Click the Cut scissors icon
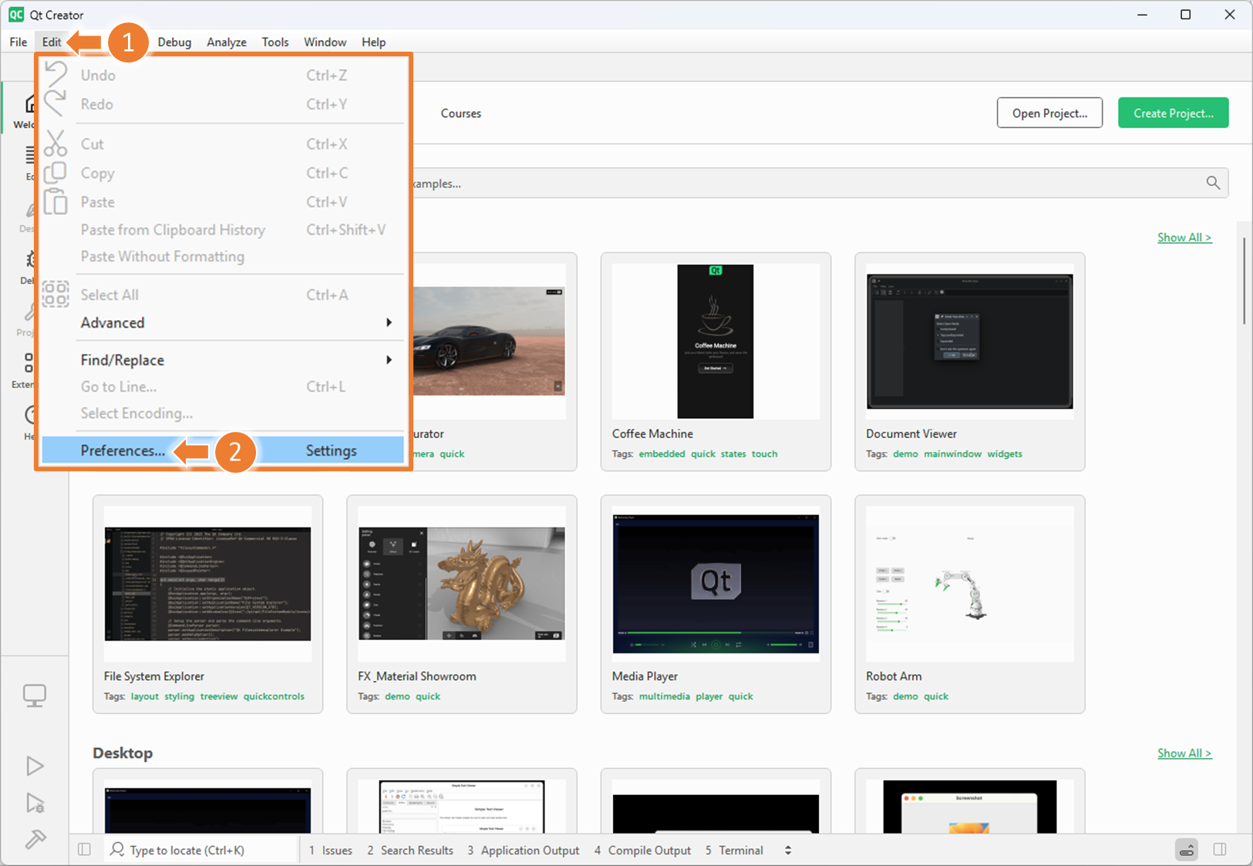The image size is (1253, 866). pos(56,143)
